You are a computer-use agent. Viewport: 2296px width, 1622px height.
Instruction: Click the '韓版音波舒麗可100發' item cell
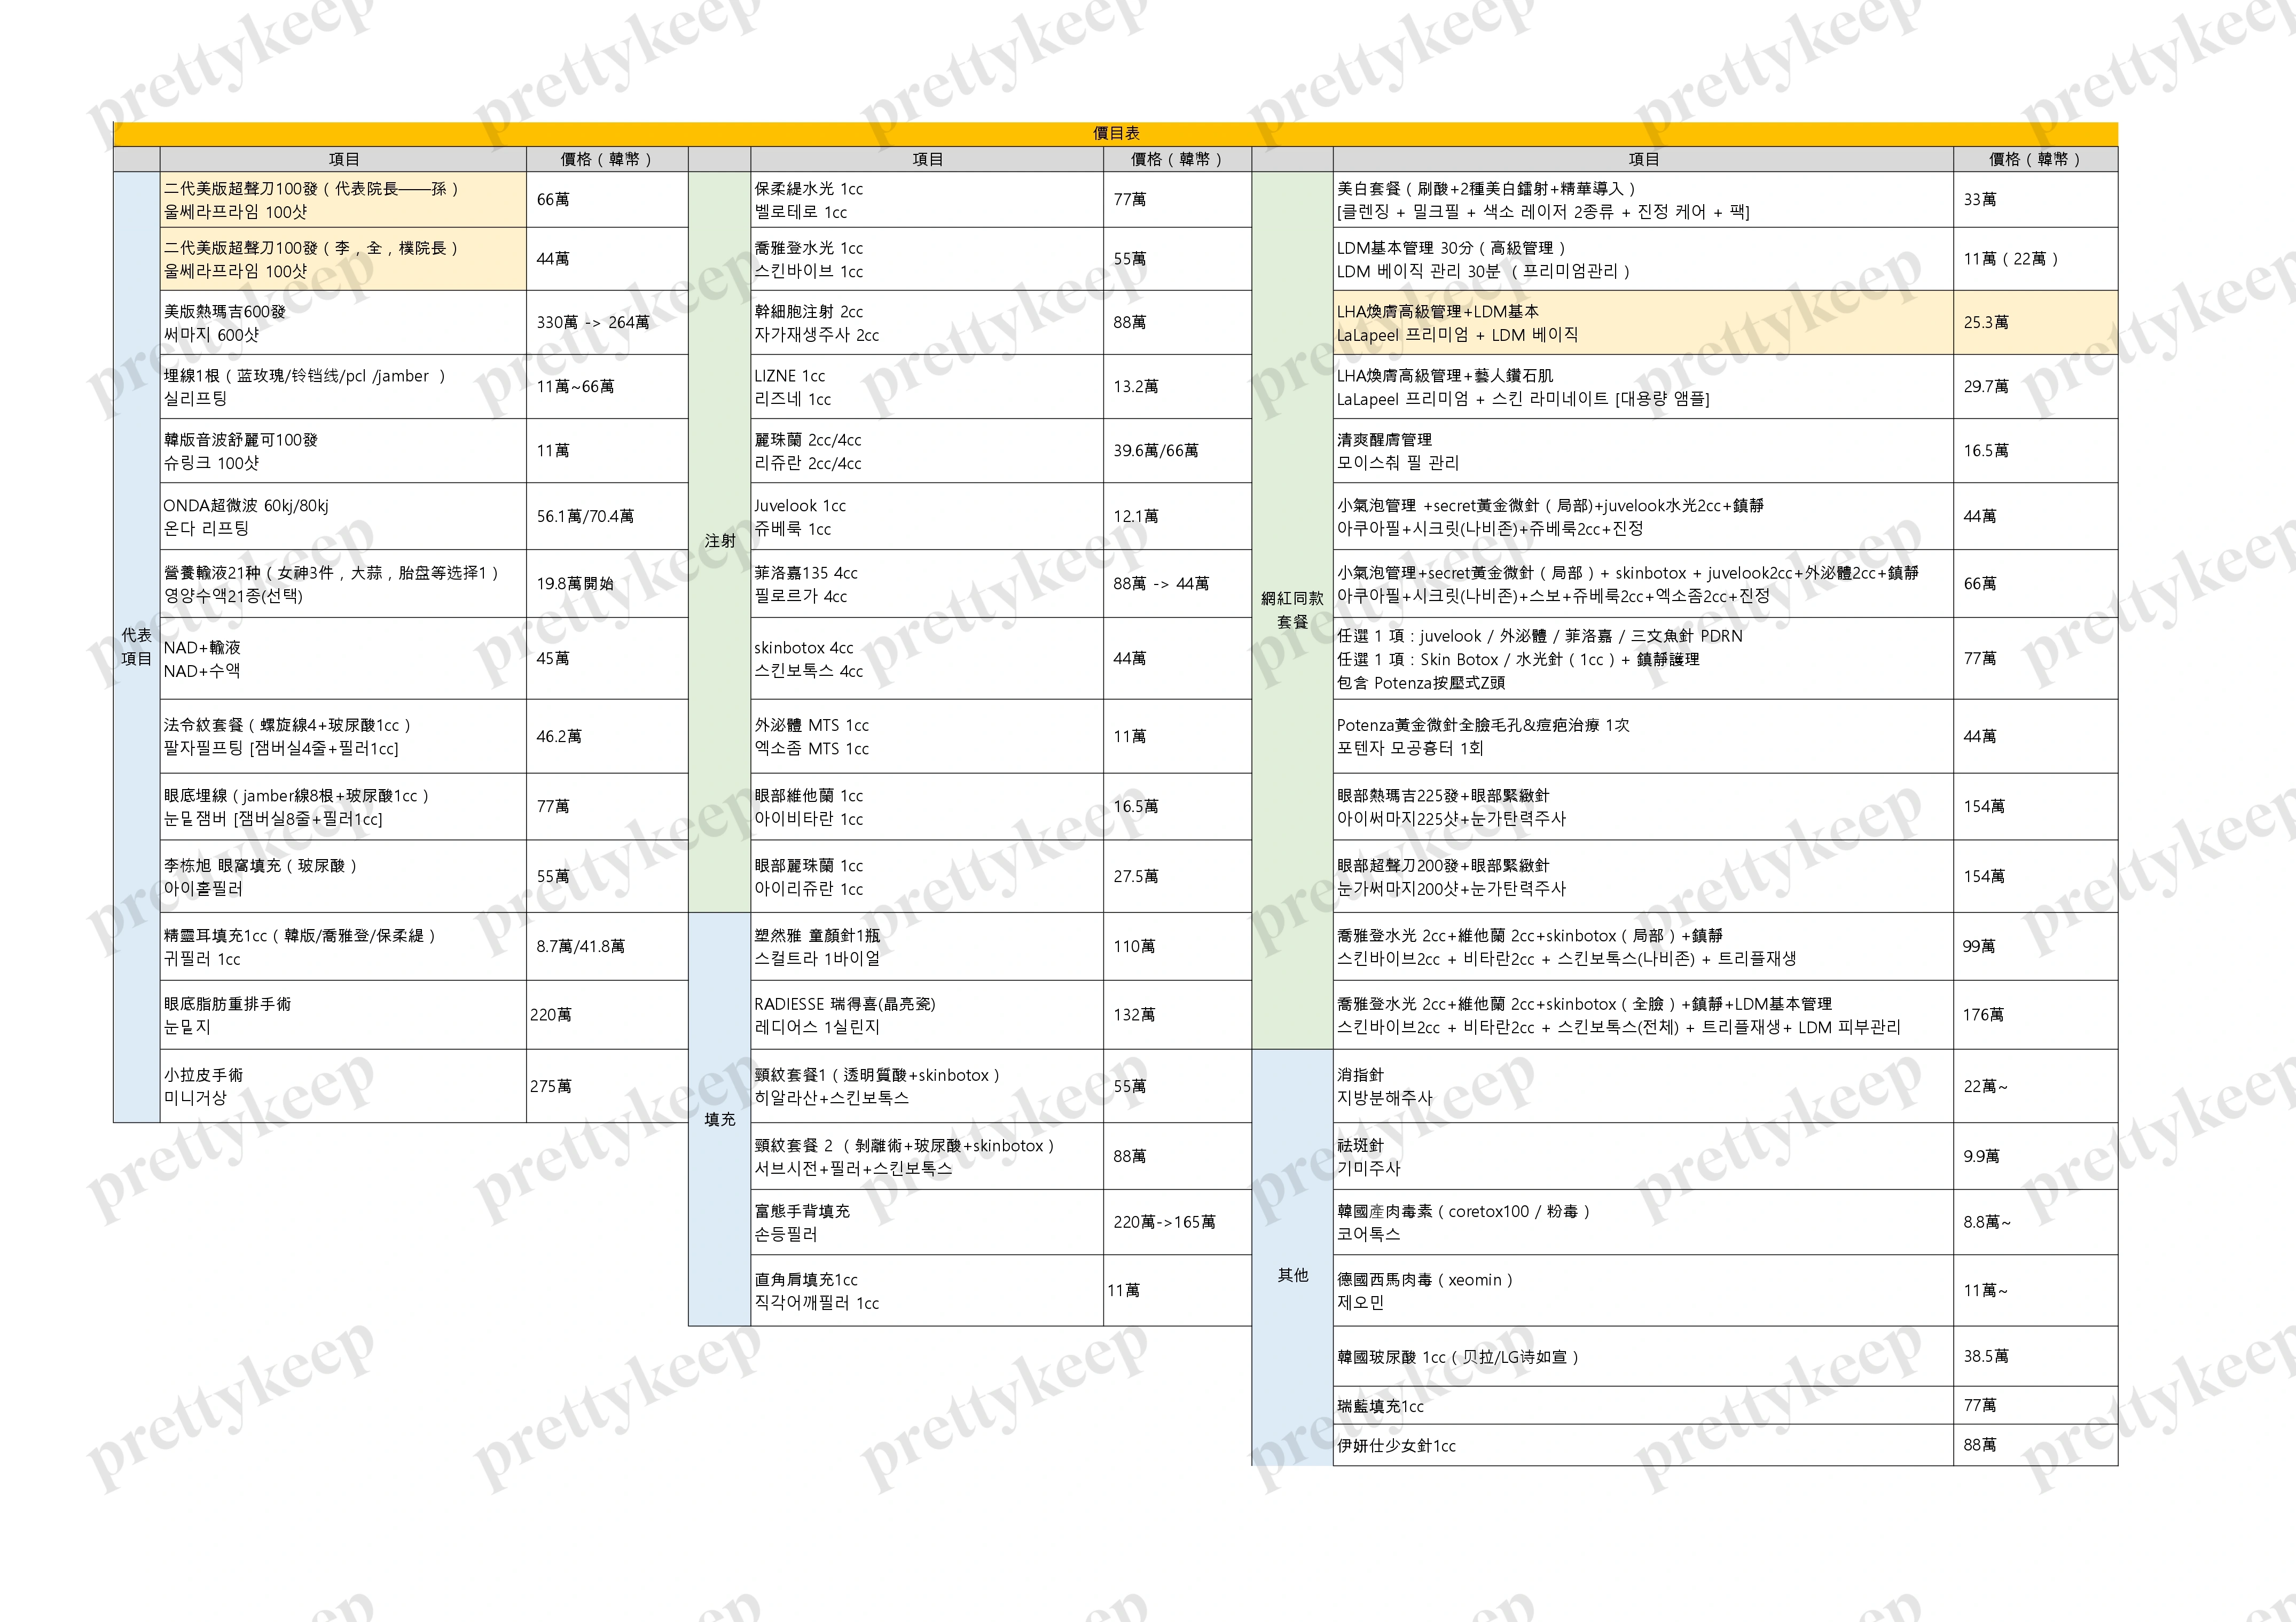tap(343, 450)
